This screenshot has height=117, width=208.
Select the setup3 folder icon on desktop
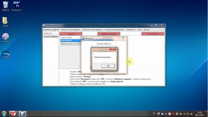5,22
